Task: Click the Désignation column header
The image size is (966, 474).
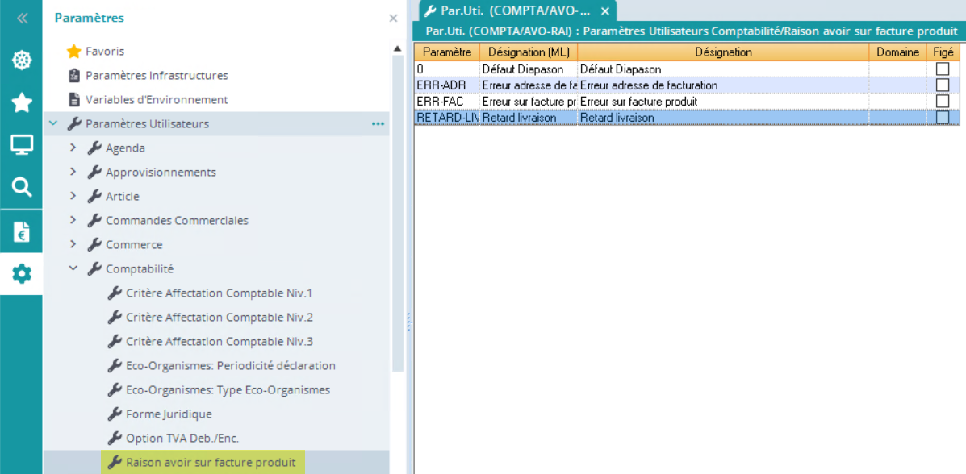Action: (x=722, y=52)
